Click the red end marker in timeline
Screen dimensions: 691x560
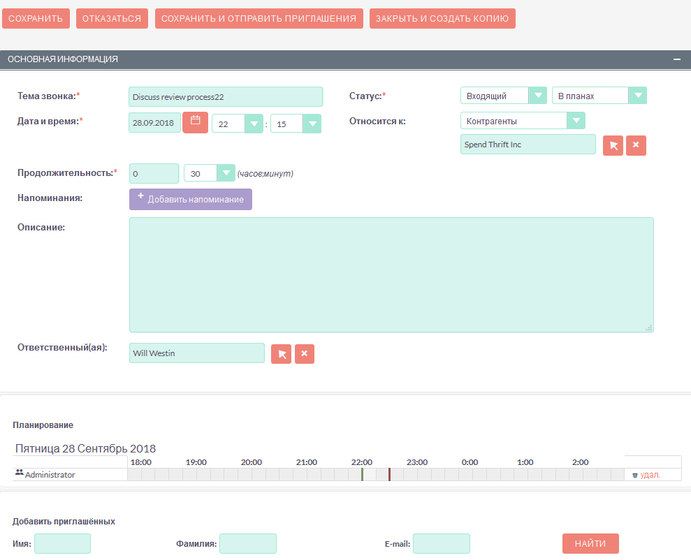click(389, 475)
